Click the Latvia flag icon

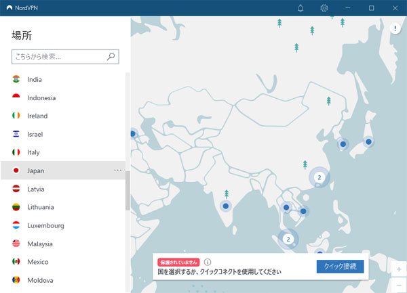(16, 189)
